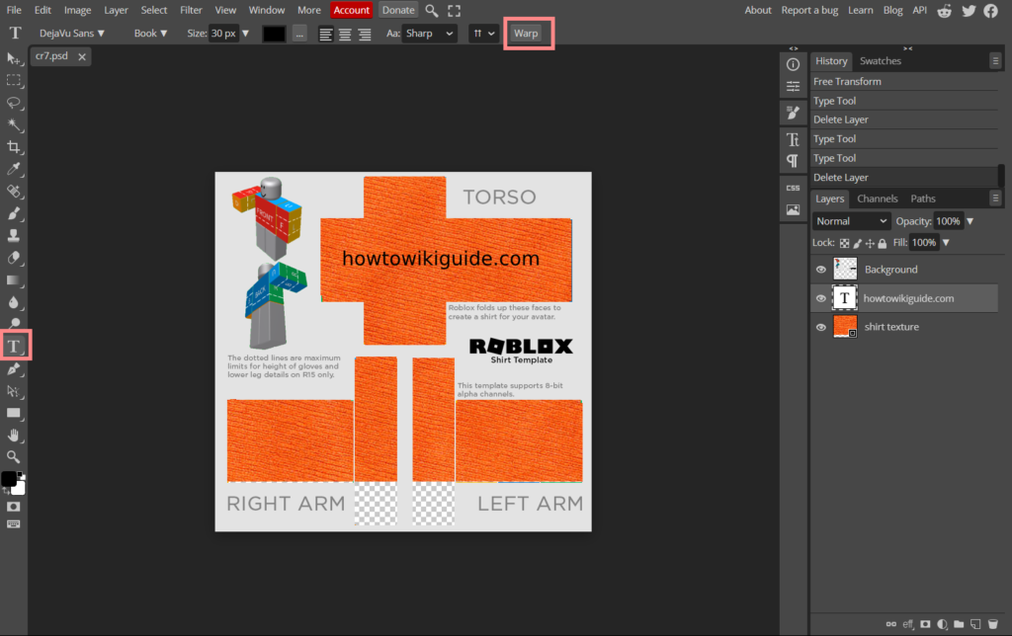The image size is (1012, 636).
Task: Switch to the Swatches tab
Action: (x=881, y=60)
